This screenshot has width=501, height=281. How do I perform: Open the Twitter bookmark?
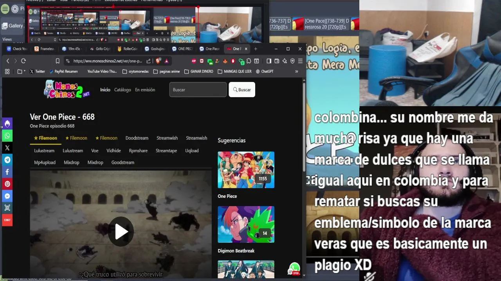[37, 71]
